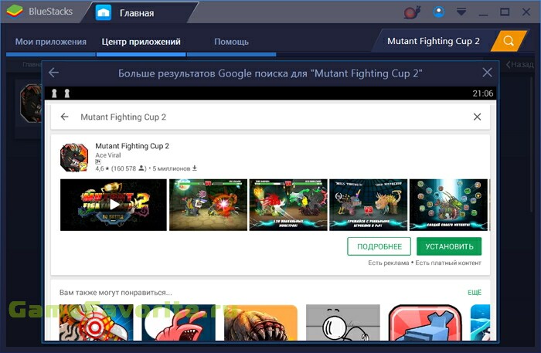
Task: Switch to Центр приложений tab
Action: (x=141, y=42)
